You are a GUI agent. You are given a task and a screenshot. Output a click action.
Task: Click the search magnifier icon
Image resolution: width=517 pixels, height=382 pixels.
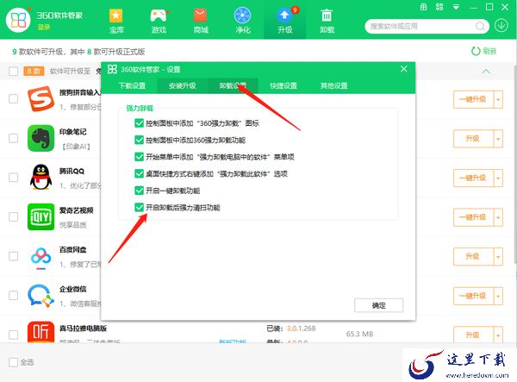pyautogui.click(x=480, y=26)
